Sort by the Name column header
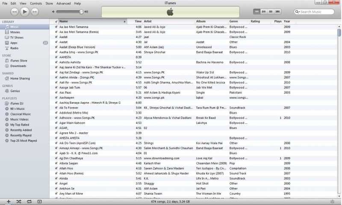This screenshot has height=205, width=342. tap(93, 21)
